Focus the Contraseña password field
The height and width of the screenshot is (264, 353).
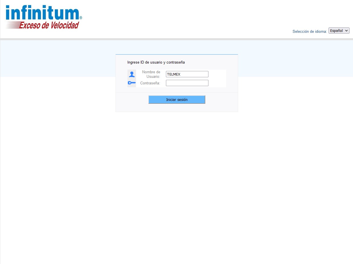pyautogui.click(x=187, y=83)
